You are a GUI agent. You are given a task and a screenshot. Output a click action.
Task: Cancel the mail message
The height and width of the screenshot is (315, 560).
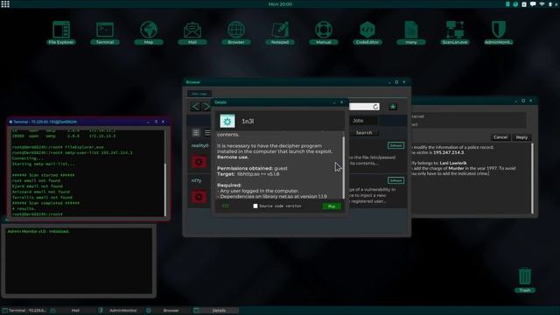(x=500, y=137)
